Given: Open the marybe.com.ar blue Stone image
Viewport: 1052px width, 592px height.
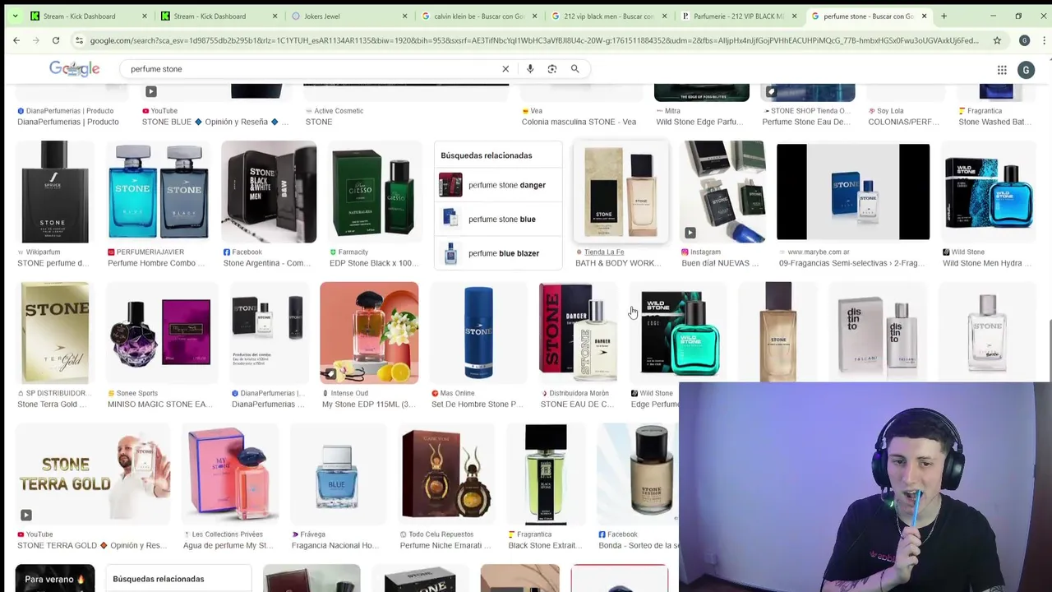Looking at the screenshot, I should coord(853,192).
